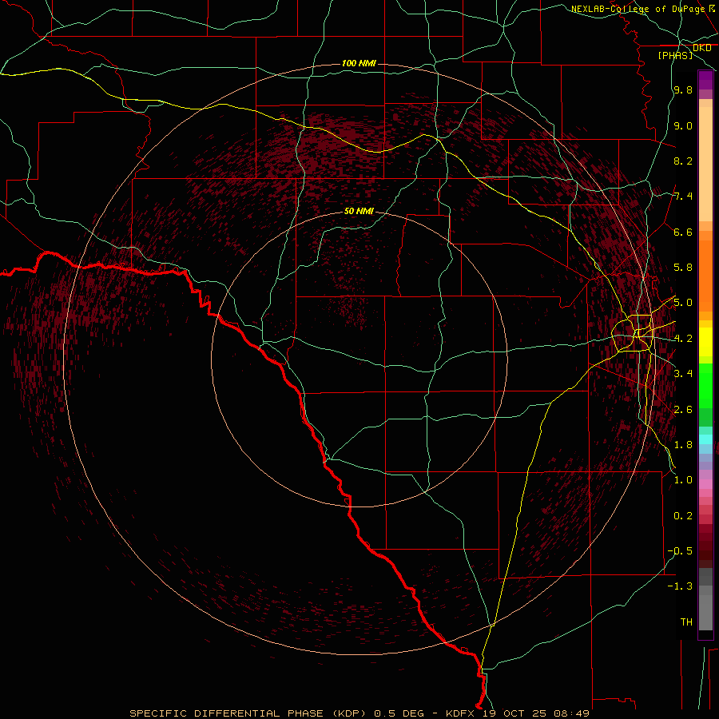Click the "19 OCT 25" date in the caption

(516, 713)
